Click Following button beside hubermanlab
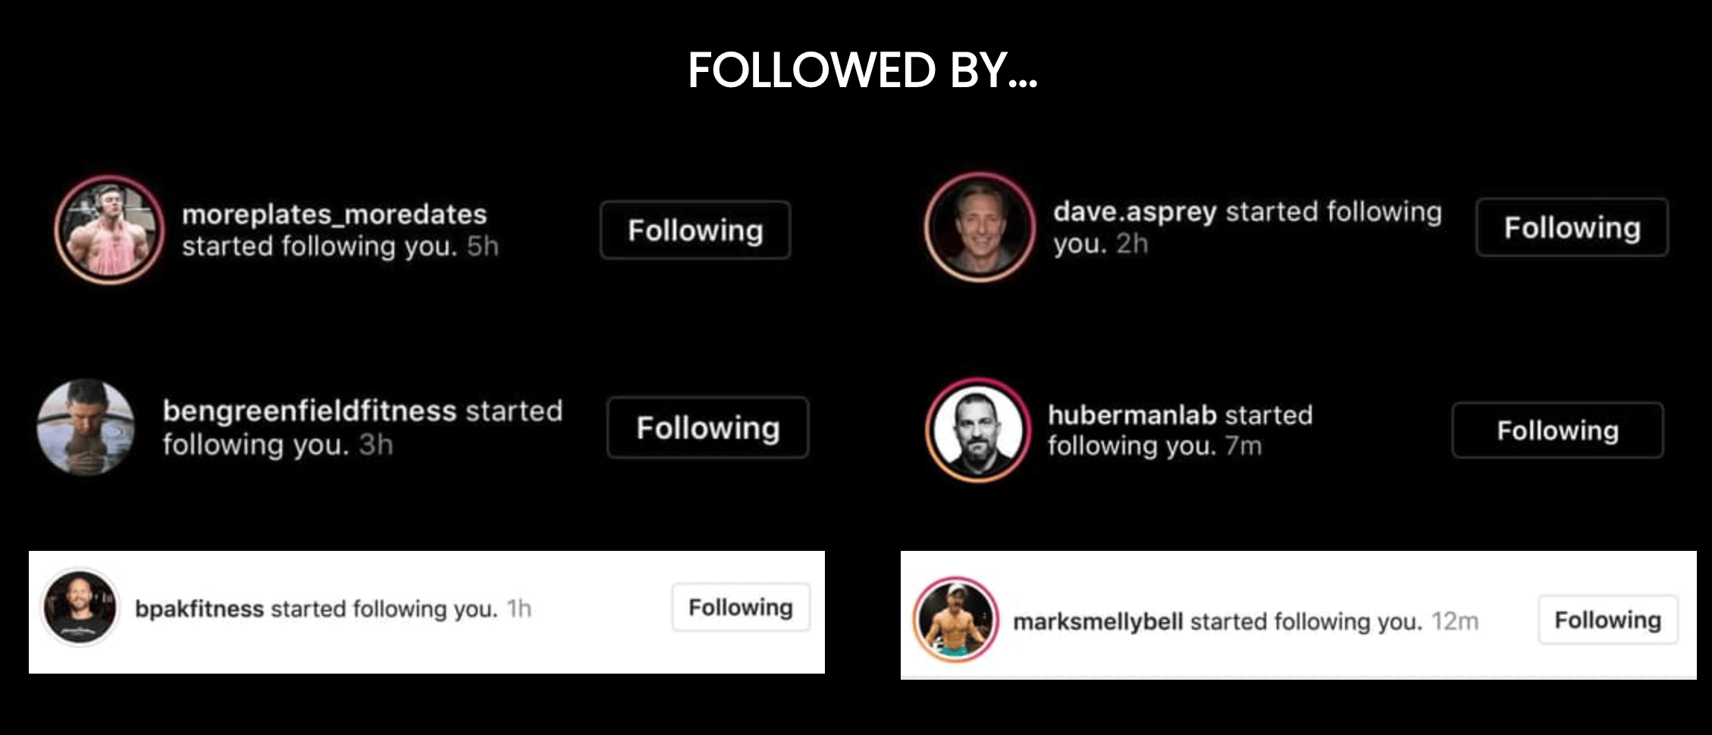The height and width of the screenshot is (735, 1712). (x=1557, y=430)
